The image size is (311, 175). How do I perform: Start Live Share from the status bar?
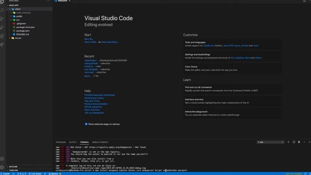pyautogui.click(x=35, y=174)
